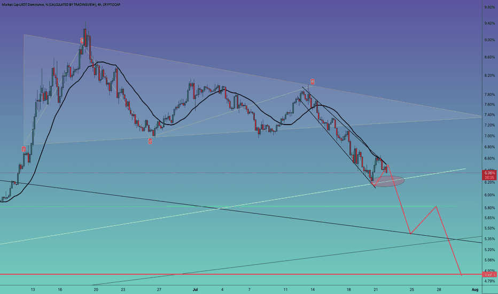Viewport: 498px width, 294px height.
Task: Click the Jul label on time axis
Action: click(x=196, y=290)
